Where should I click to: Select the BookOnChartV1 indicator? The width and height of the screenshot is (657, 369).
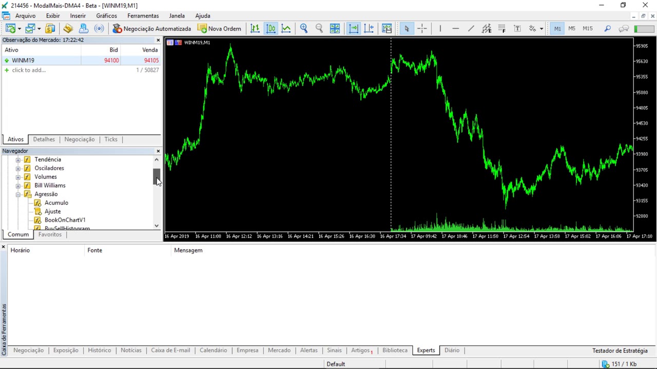click(x=65, y=220)
